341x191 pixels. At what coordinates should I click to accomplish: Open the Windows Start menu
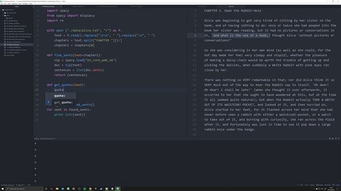tap(3, 189)
